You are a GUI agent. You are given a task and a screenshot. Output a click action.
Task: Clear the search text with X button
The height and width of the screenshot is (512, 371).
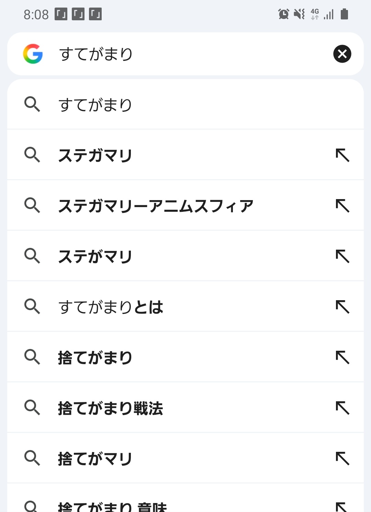pos(342,54)
